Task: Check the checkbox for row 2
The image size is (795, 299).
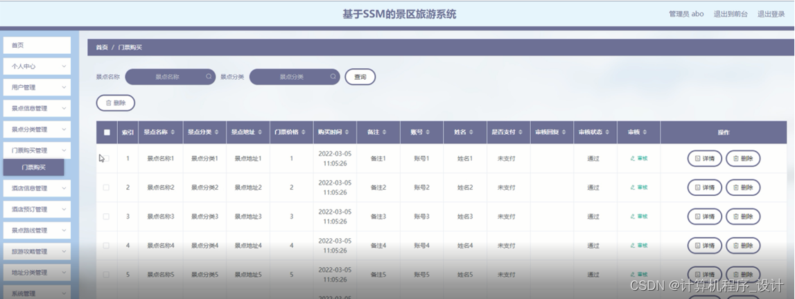Action: click(x=107, y=187)
